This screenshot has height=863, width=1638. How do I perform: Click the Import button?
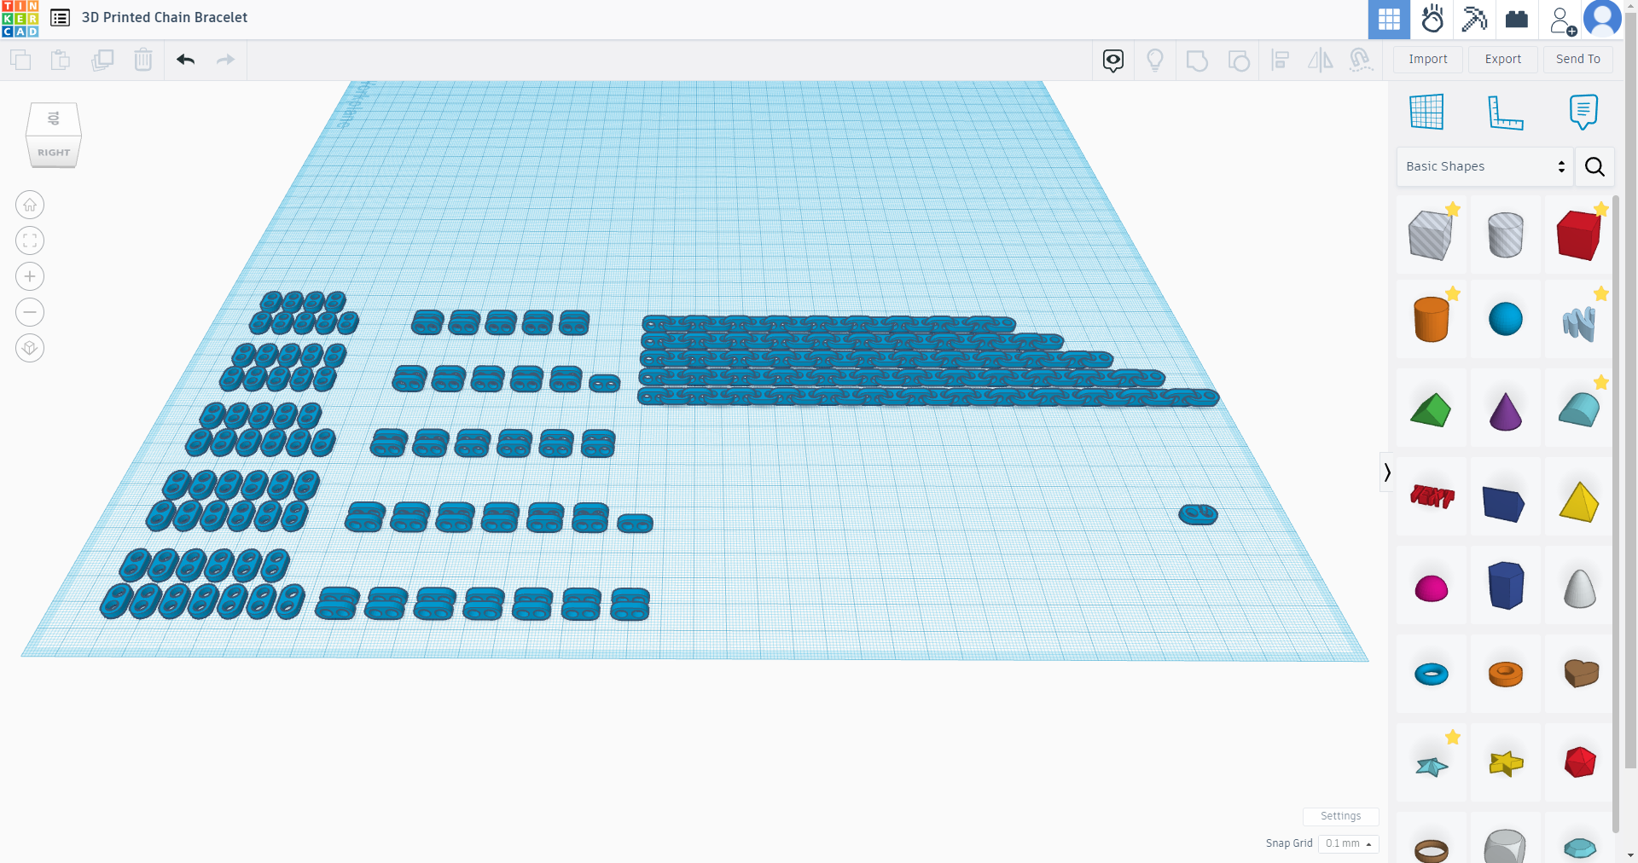coord(1427,60)
